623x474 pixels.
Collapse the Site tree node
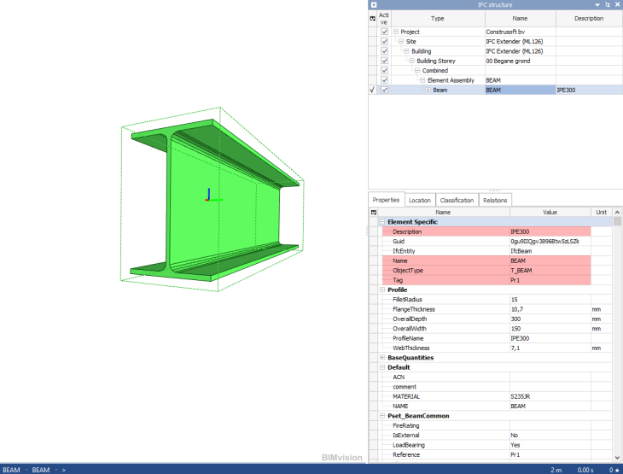[401, 41]
